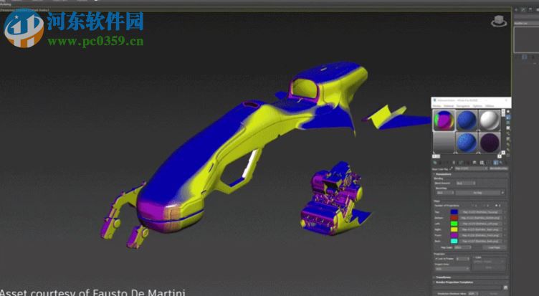Open Utilities menu in Material Editor
539x296 pixels.
(x=490, y=105)
